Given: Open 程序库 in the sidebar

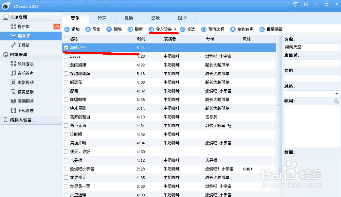Looking at the screenshot, I should [31, 26].
